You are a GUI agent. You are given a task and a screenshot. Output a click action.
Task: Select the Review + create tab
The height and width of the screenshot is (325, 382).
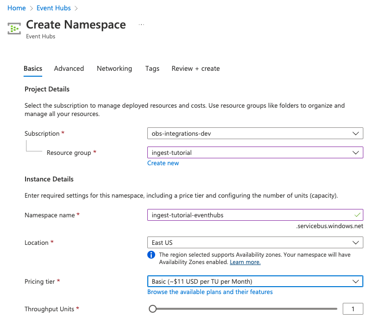point(195,68)
